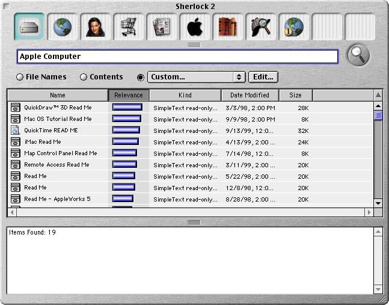Screen dimensions: 389x305
Task: Click the Read Me - AppleWorks 5 icon
Action: 16,199
